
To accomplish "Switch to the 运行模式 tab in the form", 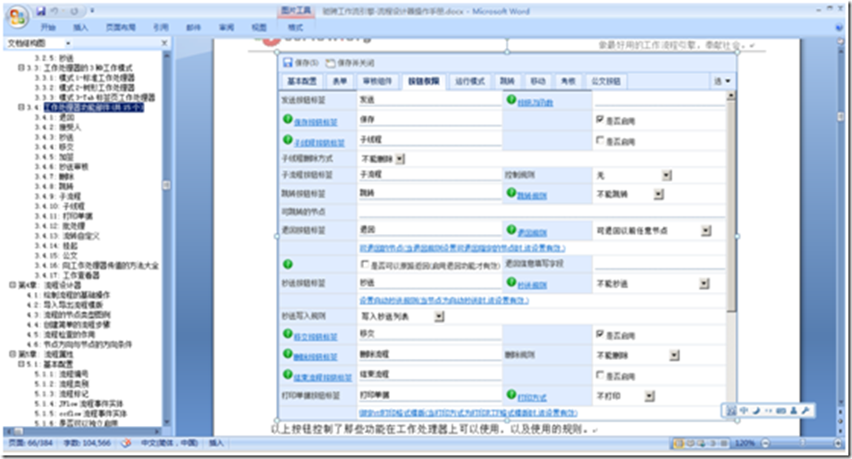I will click(469, 81).
